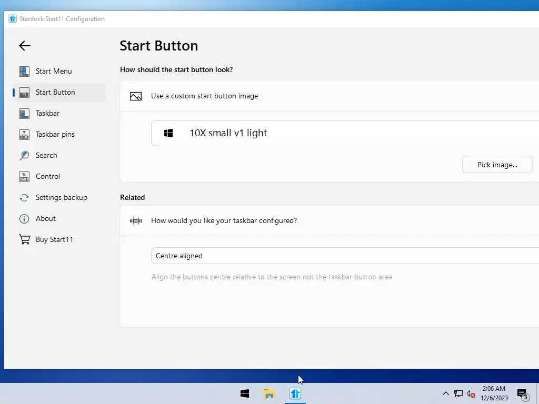The height and width of the screenshot is (404, 539).
Task: Show hidden system tray icons
Action: [445, 393]
